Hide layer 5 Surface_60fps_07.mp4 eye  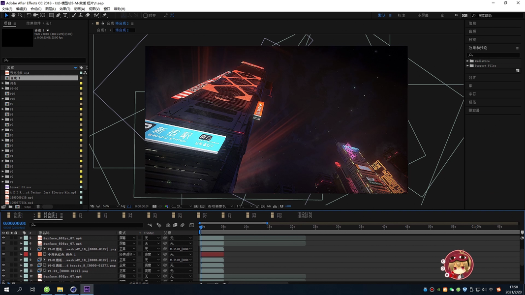pyautogui.click(x=3, y=238)
